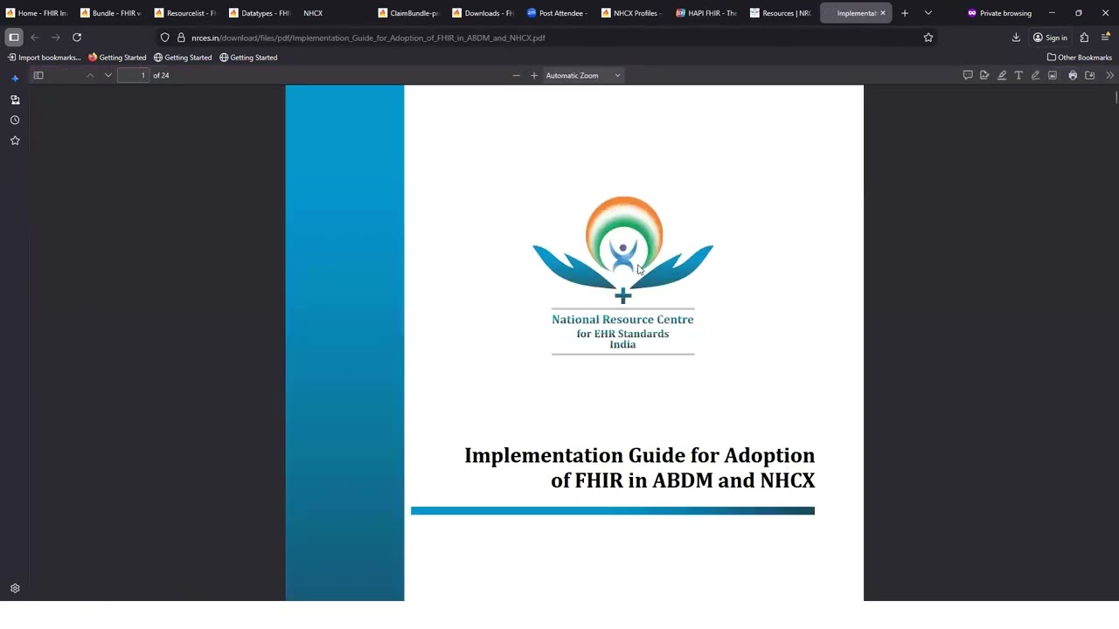1119x629 pixels.
Task: Click the National Resource Centre logo
Action: point(623,274)
